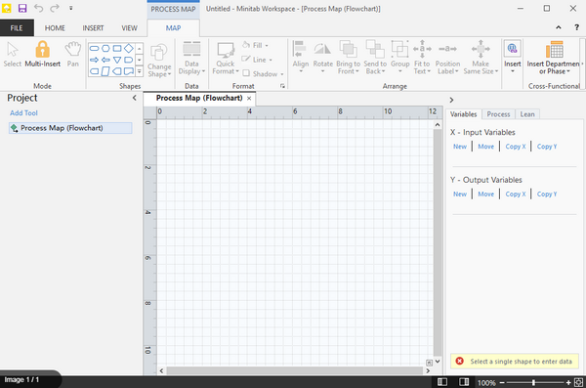Viewport: 586px width, 388px height.
Task: Click Copy X under Y - Output Variables
Action: coord(516,194)
